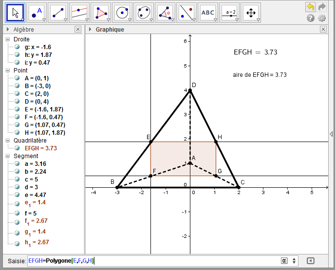Select the New Point tool
The height and width of the screenshot is (270, 335).
(x=37, y=13)
